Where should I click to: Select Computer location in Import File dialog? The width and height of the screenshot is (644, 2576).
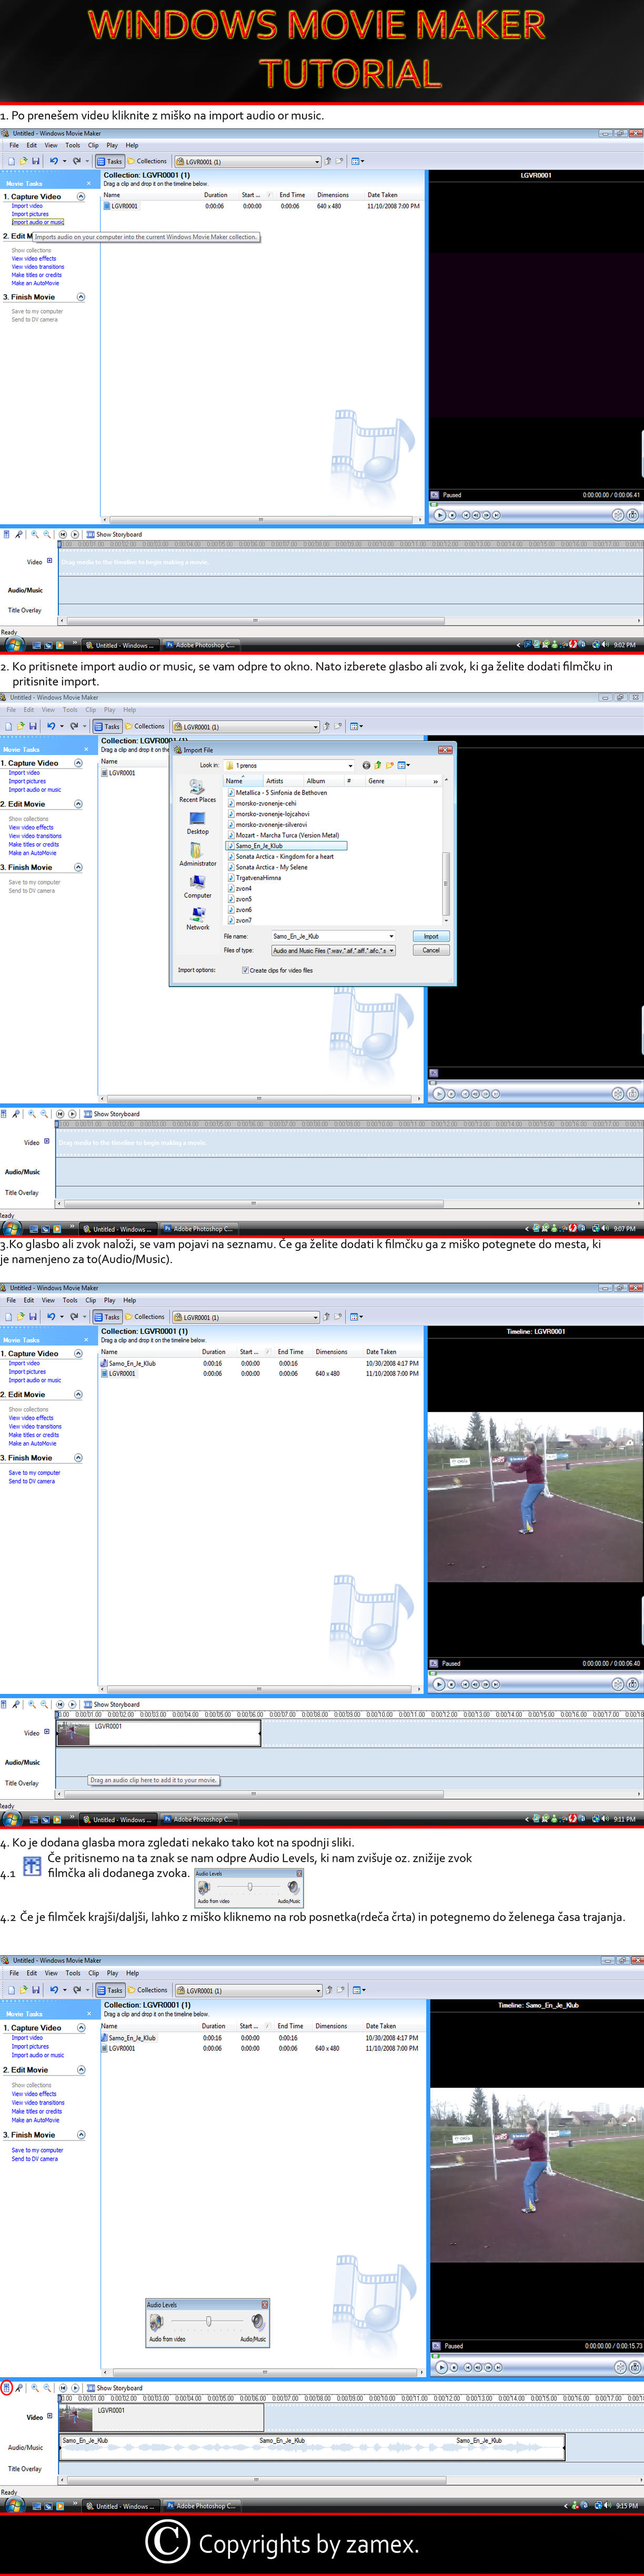click(x=197, y=887)
